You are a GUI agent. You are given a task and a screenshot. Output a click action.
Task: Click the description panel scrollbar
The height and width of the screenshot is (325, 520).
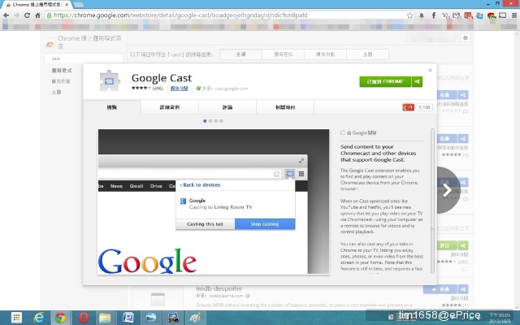click(432, 201)
